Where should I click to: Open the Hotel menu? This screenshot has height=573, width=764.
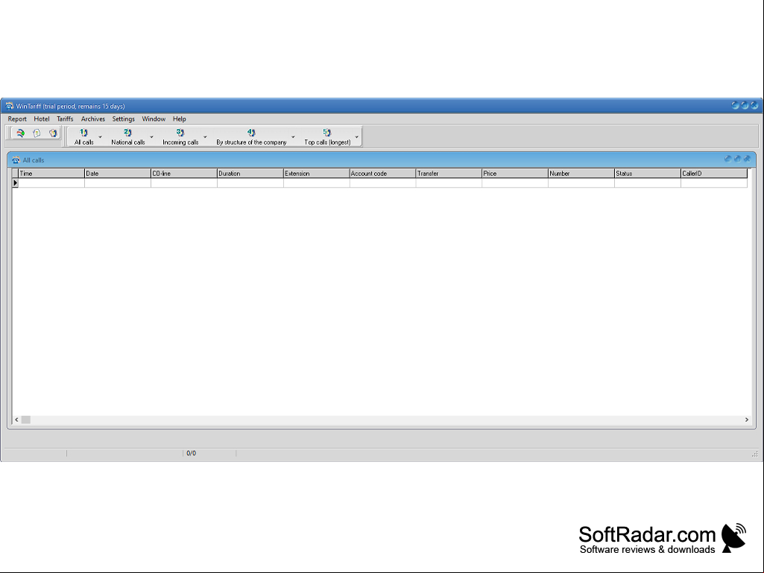(x=42, y=119)
